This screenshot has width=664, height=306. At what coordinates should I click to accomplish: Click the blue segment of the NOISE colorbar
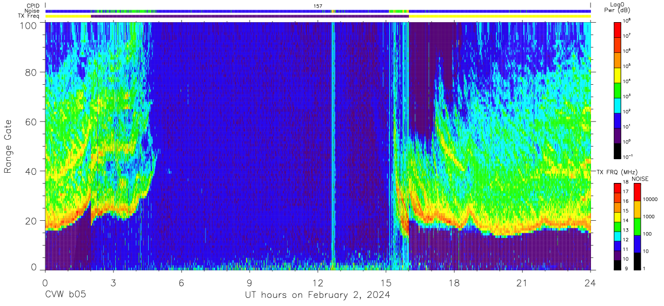click(x=638, y=243)
